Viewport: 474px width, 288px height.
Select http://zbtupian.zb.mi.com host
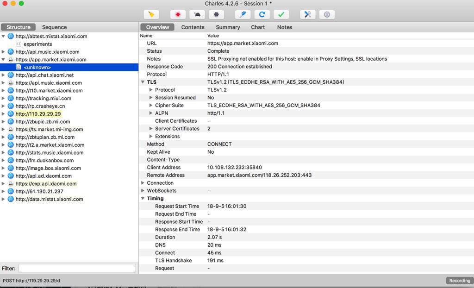(45, 137)
